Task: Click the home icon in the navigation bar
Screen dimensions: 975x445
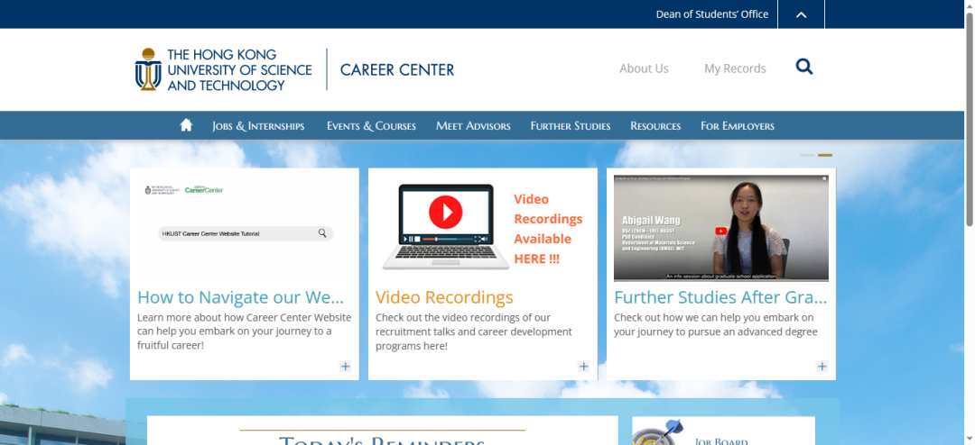Action: (x=186, y=125)
